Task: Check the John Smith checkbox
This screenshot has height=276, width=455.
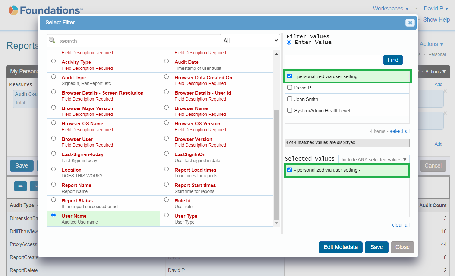Action: pyautogui.click(x=289, y=99)
